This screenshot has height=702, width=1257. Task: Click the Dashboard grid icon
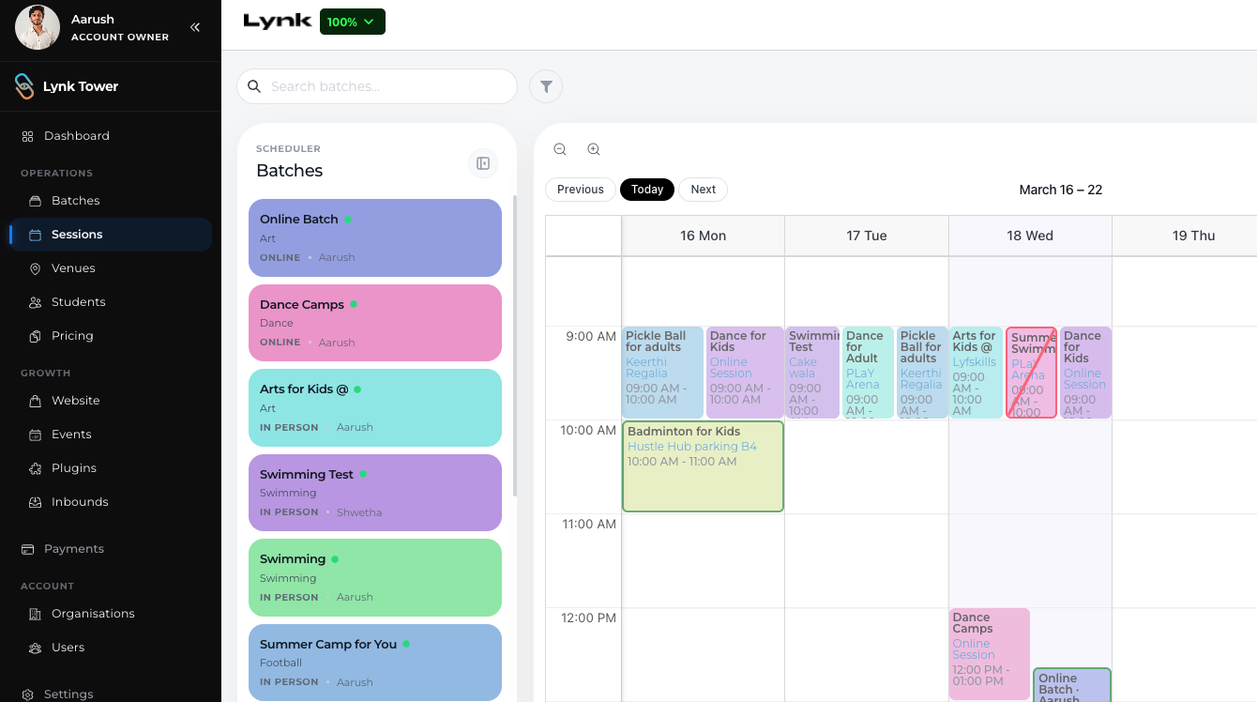tap(28, 136)
